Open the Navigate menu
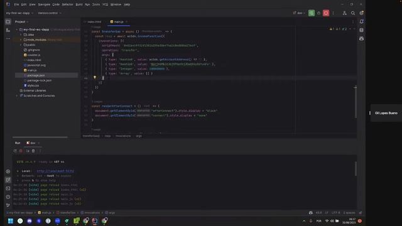 [44, 4]
